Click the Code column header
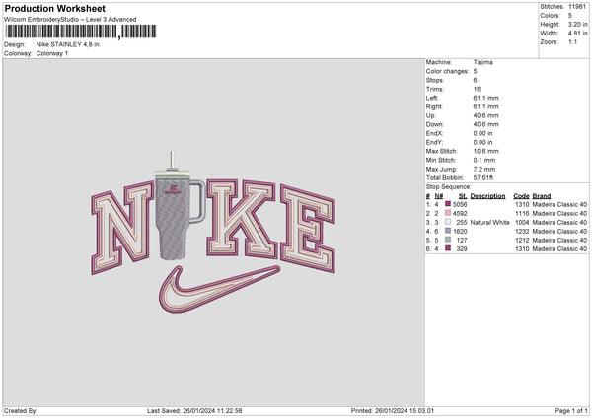The width and height of the screenshot is (592, 418). point(521,196)
